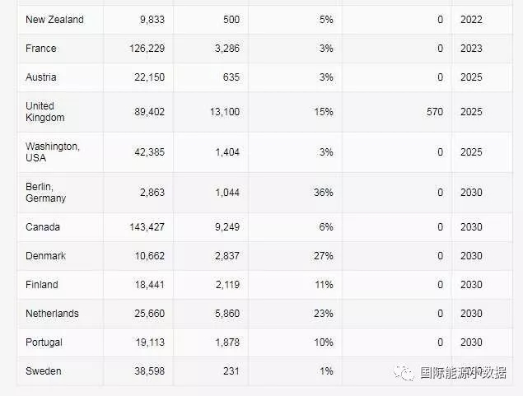The width and height of the screenshot is (523, 396).
Task: Click the watermark text beside the WeChat logo
Action: coord(463,372)
